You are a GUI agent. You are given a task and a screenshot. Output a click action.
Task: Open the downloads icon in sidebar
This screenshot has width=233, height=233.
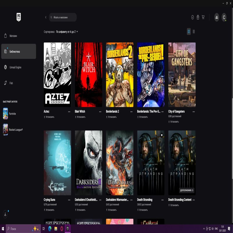tap(5, 214)
